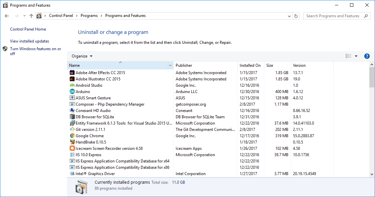Viewport: 375px width, 197px height.
Task: Click the Currently installed programs icon
Action: point(82,186)
